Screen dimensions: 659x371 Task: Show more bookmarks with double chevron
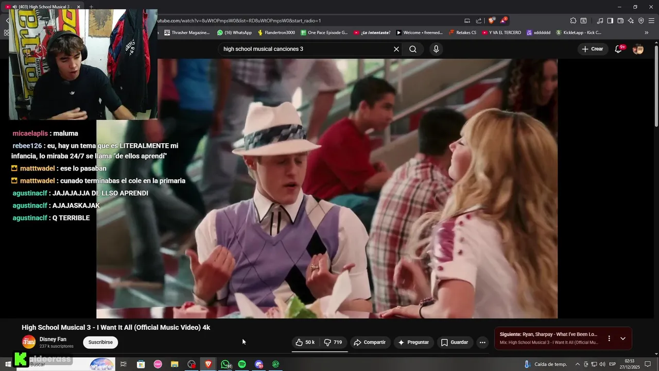647,32
